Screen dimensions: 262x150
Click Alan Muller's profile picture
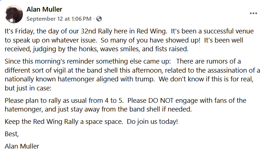point(14,14)
